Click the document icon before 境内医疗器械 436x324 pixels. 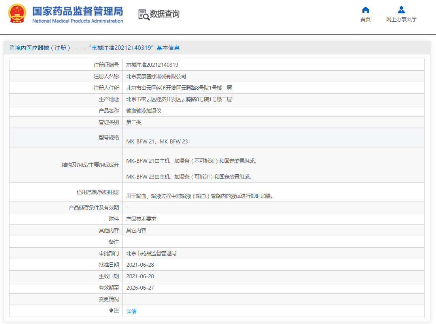(12, 48)
